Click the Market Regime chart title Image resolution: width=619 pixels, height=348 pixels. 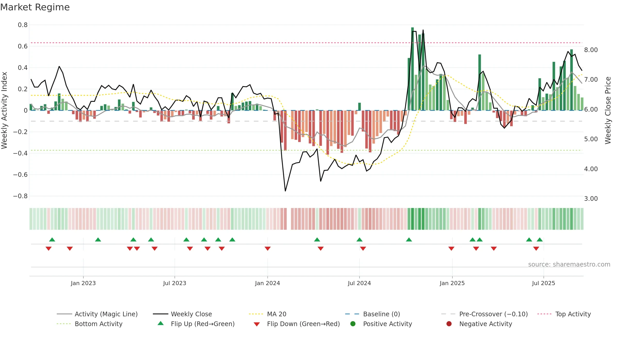(35, 7)
